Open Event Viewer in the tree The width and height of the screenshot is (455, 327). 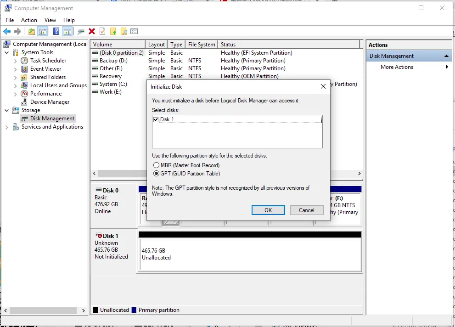[45, 69]
